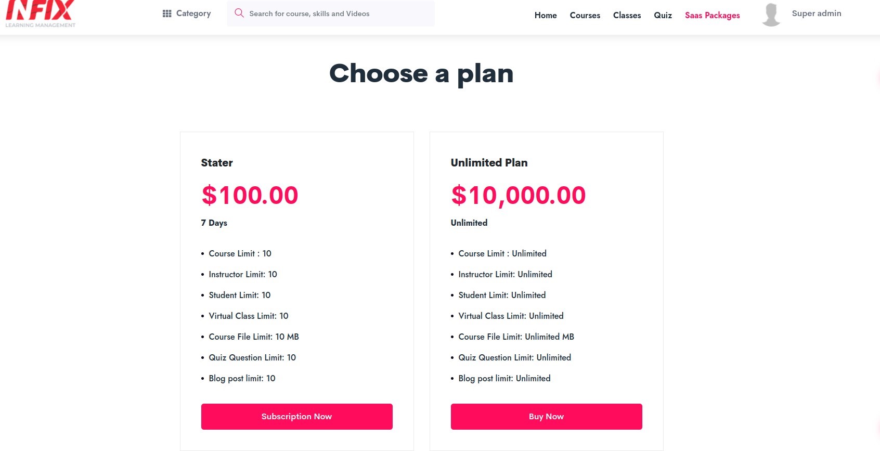The image size is (880, 451).
Task: Navigate to Classes
Action: pyautogui.click(x=627, y=16)
